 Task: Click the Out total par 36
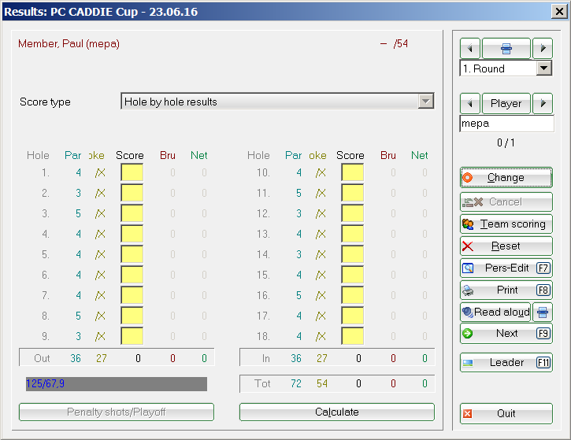[x=76, y=358]
